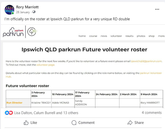The height and width of the screenshot is (129, 165).
Task: Click the results menu item
Action: 129,36
